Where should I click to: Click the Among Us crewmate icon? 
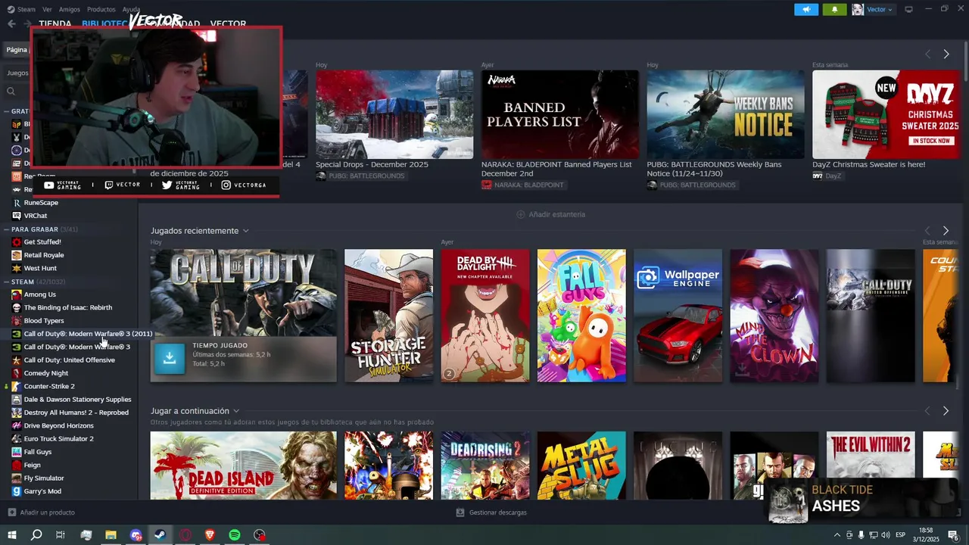[17, 294]
